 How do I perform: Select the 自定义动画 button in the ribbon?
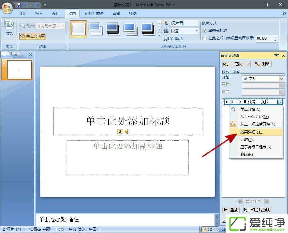point(32,36)
